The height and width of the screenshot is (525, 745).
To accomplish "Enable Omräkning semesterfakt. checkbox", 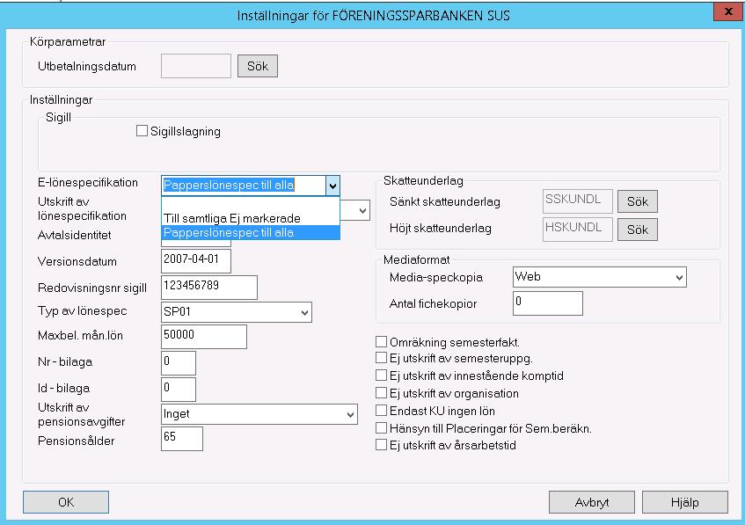I will pos(381,341).
